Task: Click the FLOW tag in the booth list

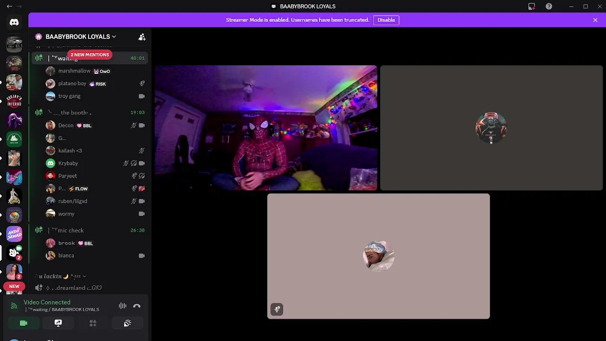Action: (x=79, y=188)
